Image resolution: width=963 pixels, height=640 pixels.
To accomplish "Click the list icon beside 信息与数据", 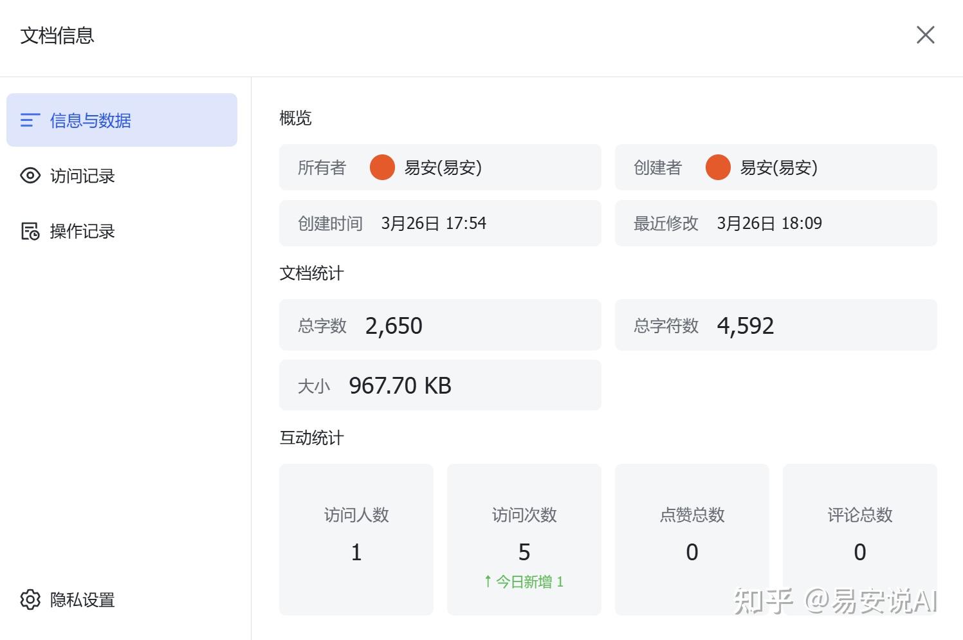I will point(30,120).
